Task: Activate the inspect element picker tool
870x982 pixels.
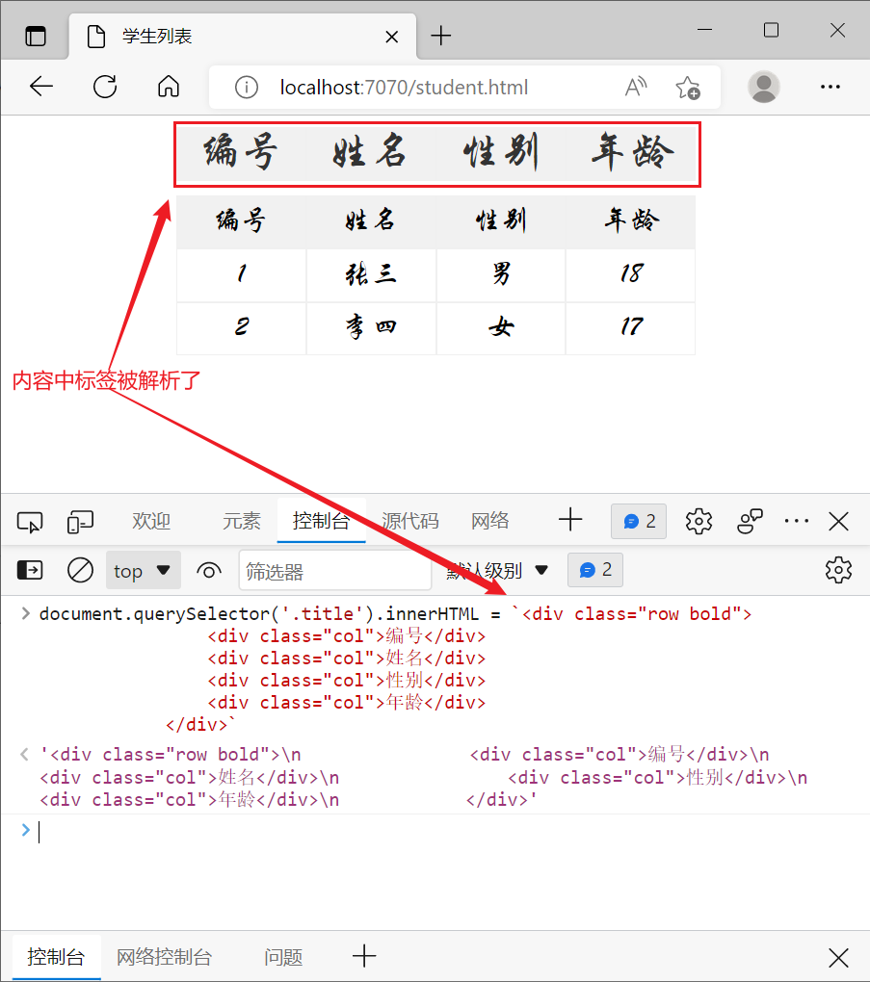Action: [x=30, y=521]
